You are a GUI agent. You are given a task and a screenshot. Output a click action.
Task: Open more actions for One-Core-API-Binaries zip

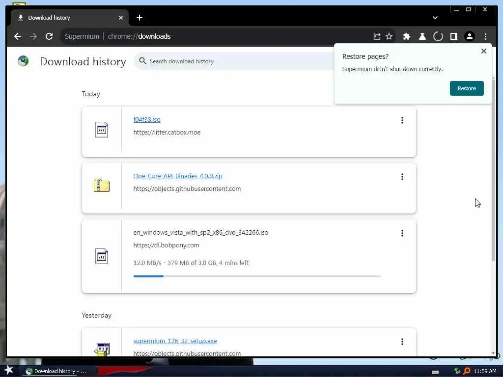pos(402,177)
